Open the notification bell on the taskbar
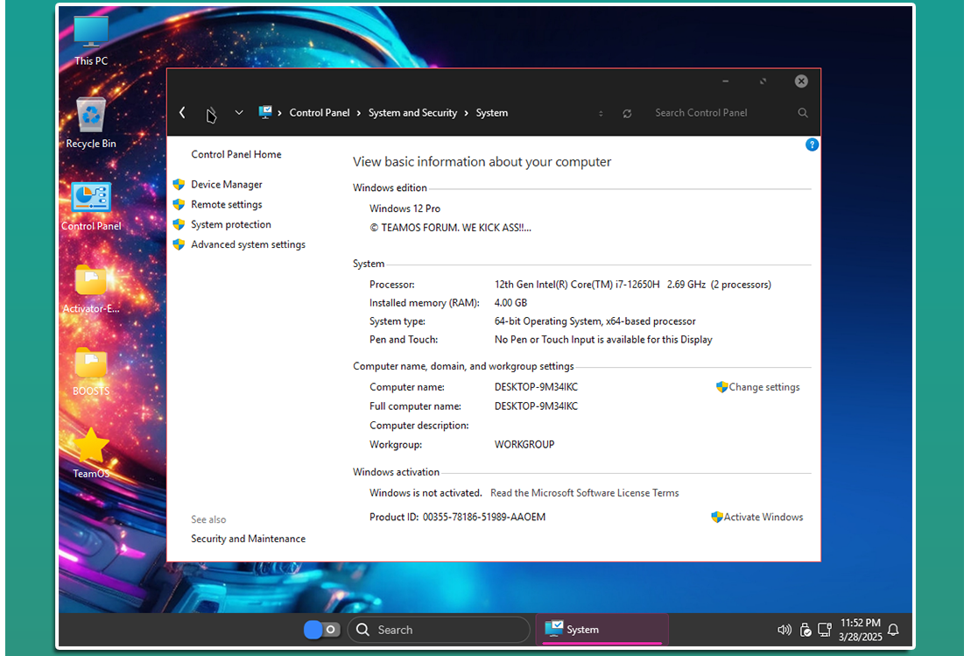The width and height of the screenshot is (971, 656). [893, 630]
